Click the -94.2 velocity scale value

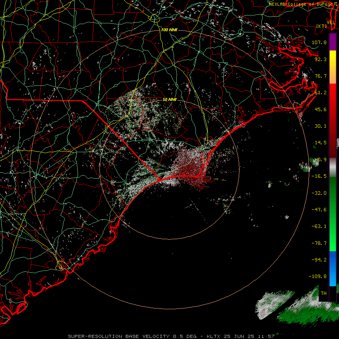click(319, 260)
